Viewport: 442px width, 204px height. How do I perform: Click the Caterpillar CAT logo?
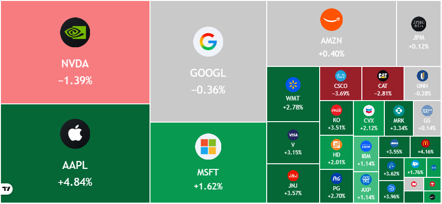click(383, 76)
